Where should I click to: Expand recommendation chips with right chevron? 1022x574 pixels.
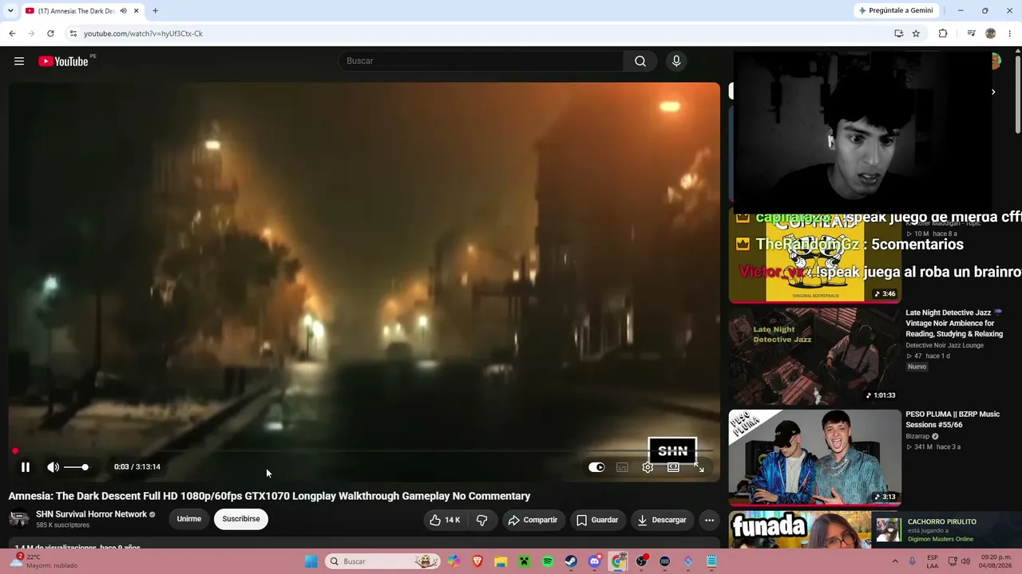[x=993, y=92]
